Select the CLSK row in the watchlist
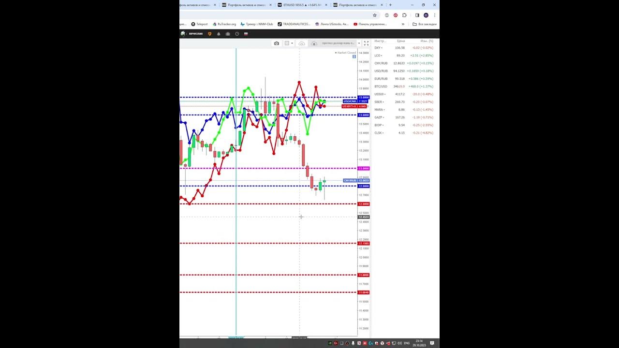The height and width of the screenshot is (348, 619). pyautogui.click(x=404, y=133)
